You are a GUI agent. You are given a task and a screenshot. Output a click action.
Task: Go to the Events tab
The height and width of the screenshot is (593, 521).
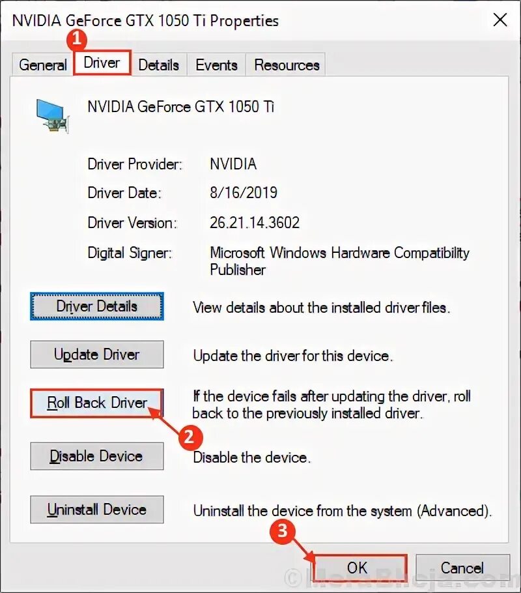216,65
